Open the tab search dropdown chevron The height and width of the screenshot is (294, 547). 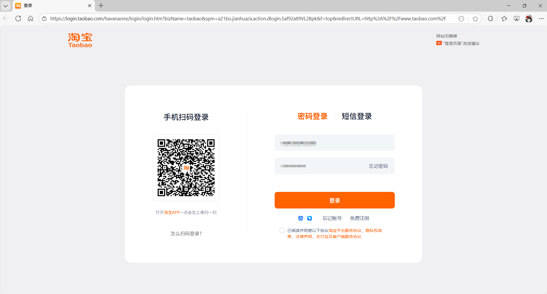pos(6,6)
